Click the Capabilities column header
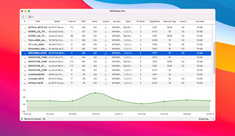The width and height of the screenshot is (235, 136). coord(155,22)
